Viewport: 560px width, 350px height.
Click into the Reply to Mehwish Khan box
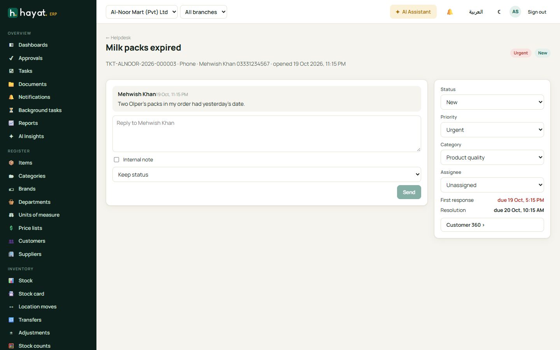click(x=267, y=134)
